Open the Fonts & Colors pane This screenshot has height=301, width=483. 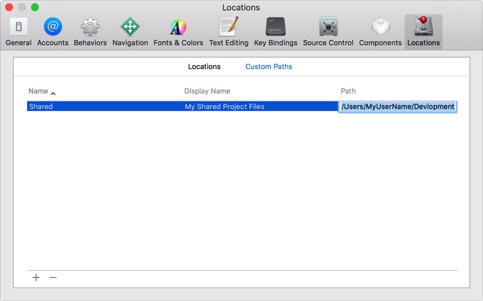pos(178,32)
